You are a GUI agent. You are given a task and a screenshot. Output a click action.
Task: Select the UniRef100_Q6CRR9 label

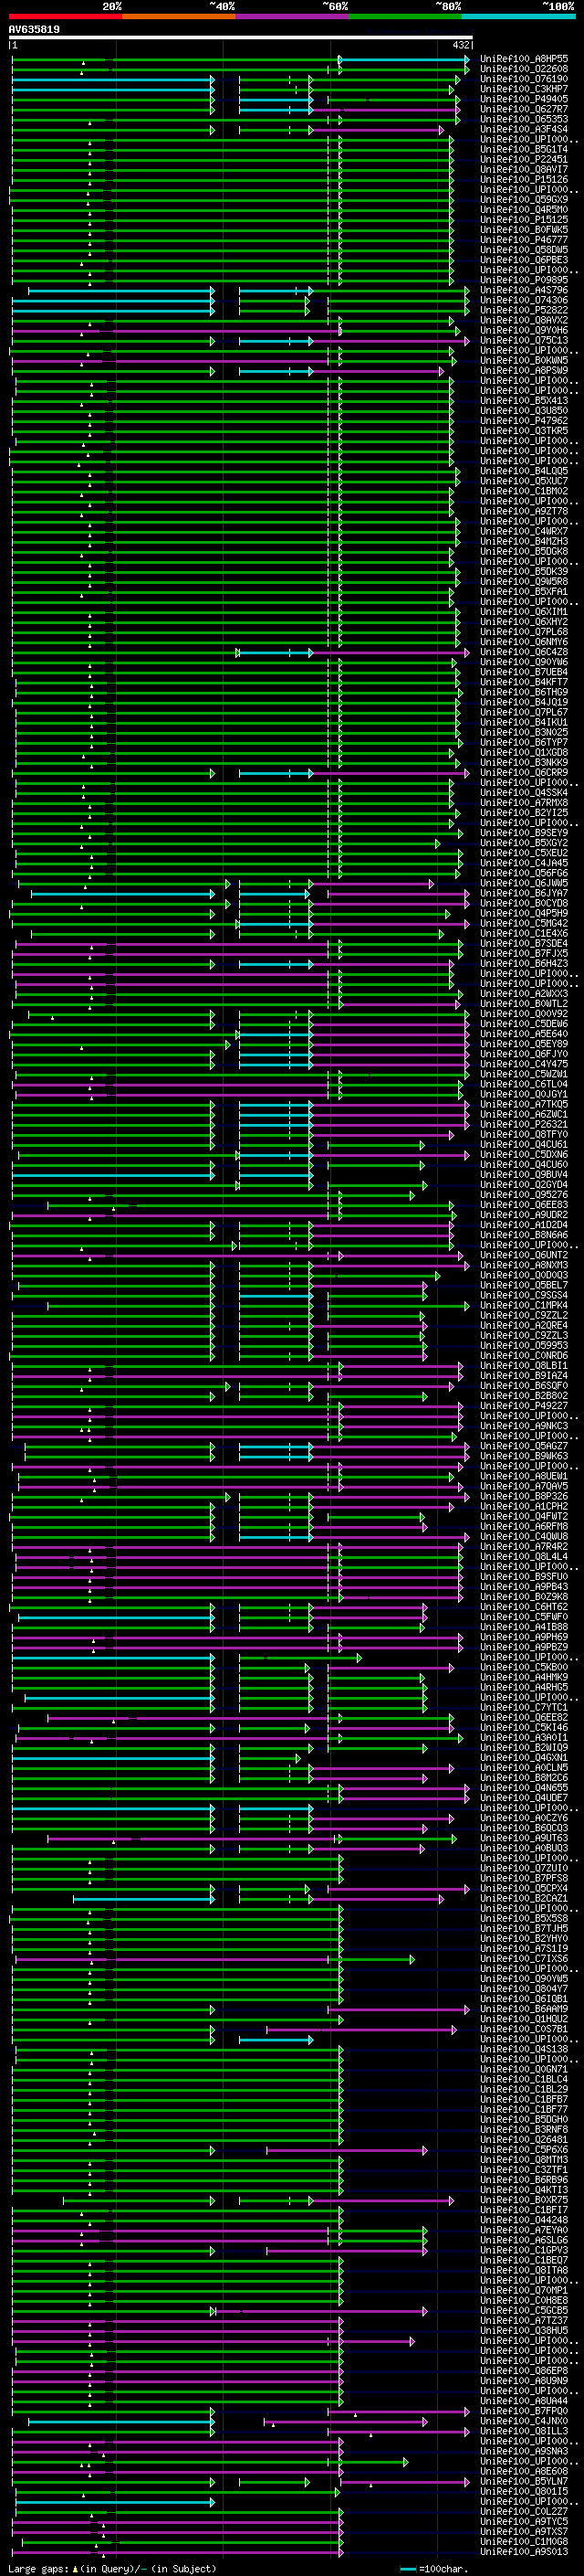[524, 773]
